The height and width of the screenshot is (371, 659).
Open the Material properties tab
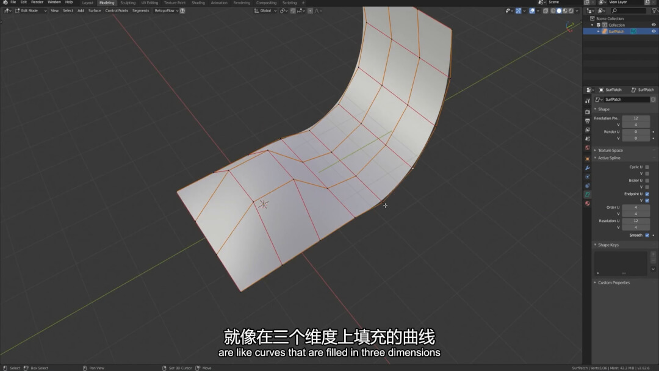588,203
